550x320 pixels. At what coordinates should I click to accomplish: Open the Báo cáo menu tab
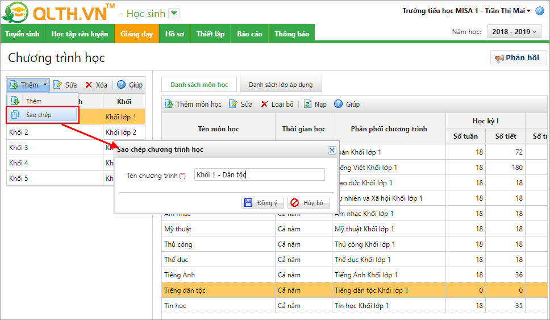point(249,34)
